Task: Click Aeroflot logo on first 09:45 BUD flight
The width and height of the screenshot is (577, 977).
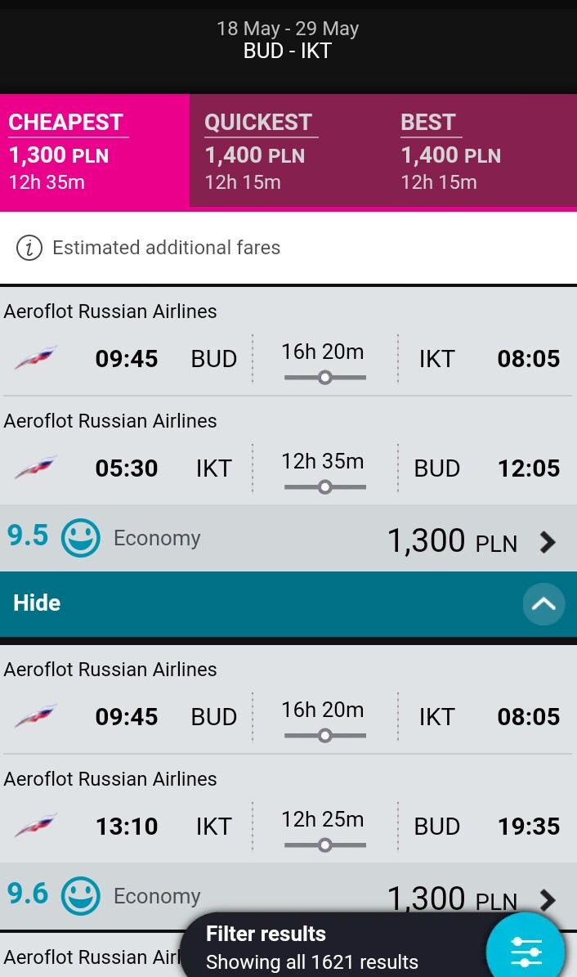Action: point(36,357)
